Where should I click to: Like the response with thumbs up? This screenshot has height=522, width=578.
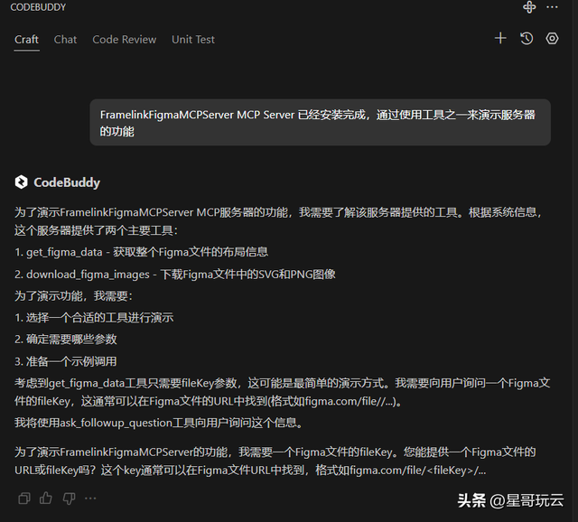coord(46,498)
